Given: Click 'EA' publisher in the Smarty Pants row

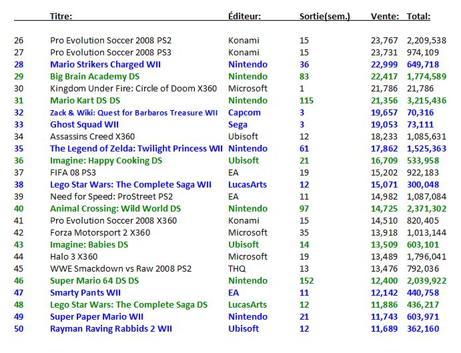Looking at the screenshot, I should pyautogui.click(x=234, y=293).
